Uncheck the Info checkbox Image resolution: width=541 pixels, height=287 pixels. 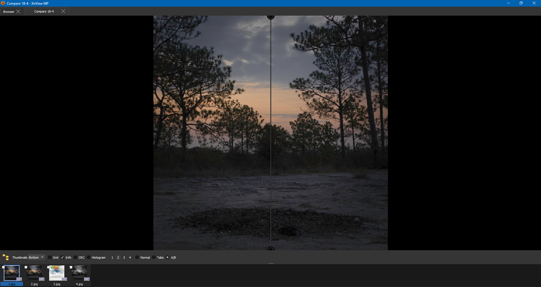(x=62, y=257)
